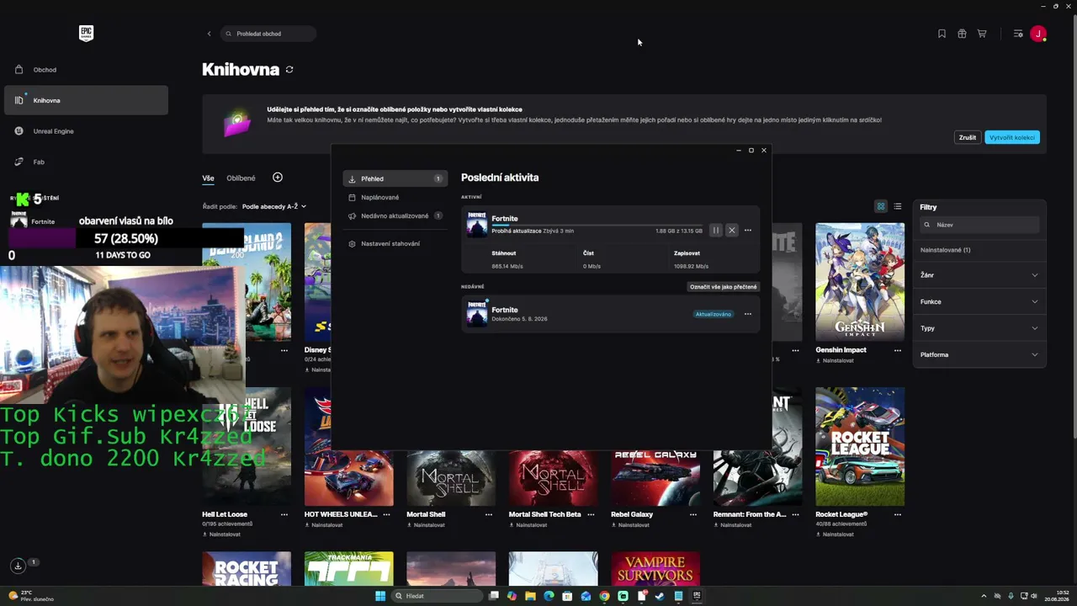The image size is (1077, 606).
Task: Expand the Funkce filter section
Action: point(979,301)
